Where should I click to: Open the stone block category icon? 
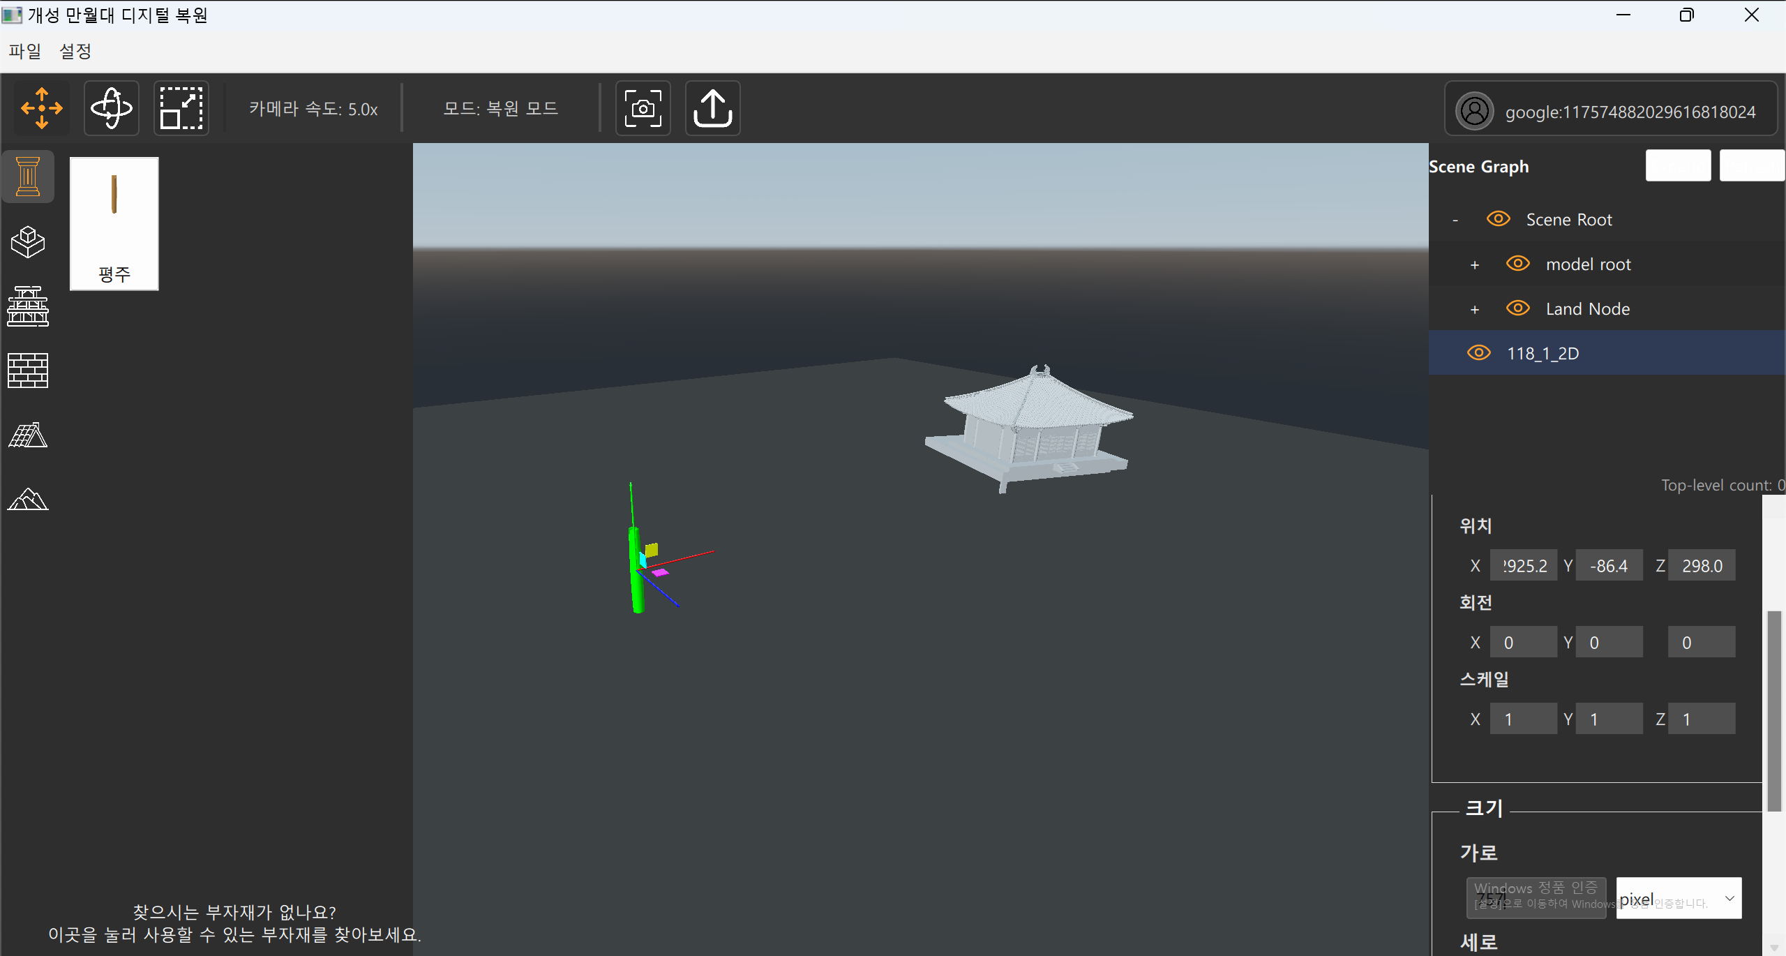[x=28, y=241]
